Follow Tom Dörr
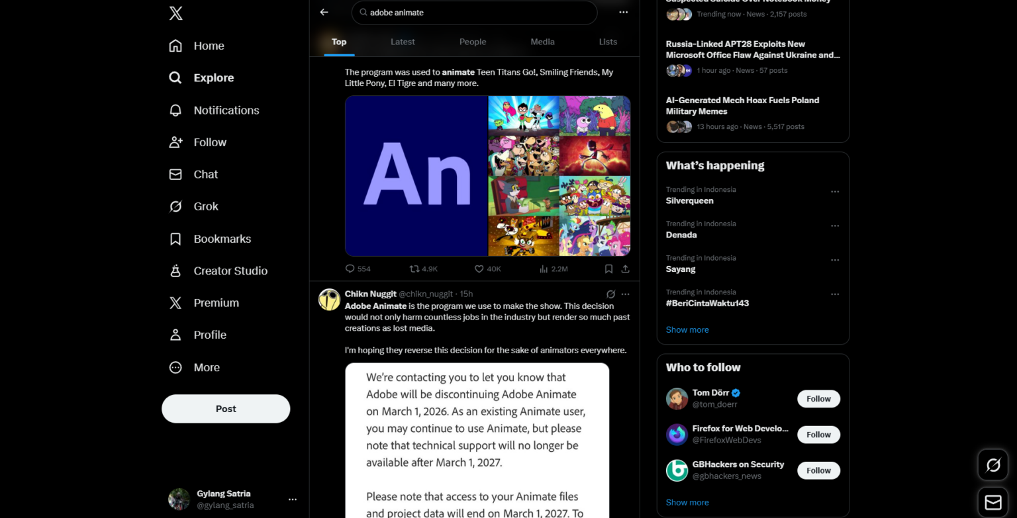The width and height of the screenshot is (1017, 518). [818, 399]
